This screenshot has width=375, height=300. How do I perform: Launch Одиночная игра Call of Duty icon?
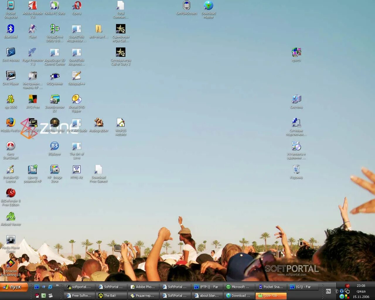(120, 33)
